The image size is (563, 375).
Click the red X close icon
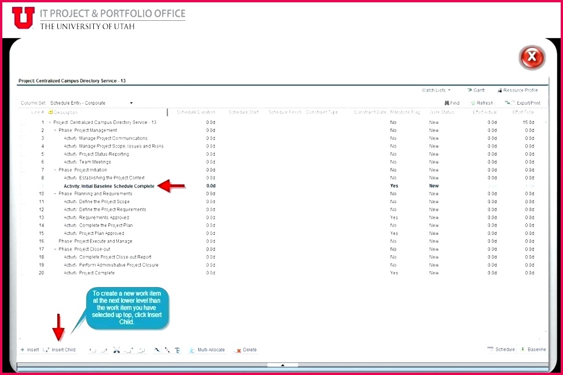point(532,57)
